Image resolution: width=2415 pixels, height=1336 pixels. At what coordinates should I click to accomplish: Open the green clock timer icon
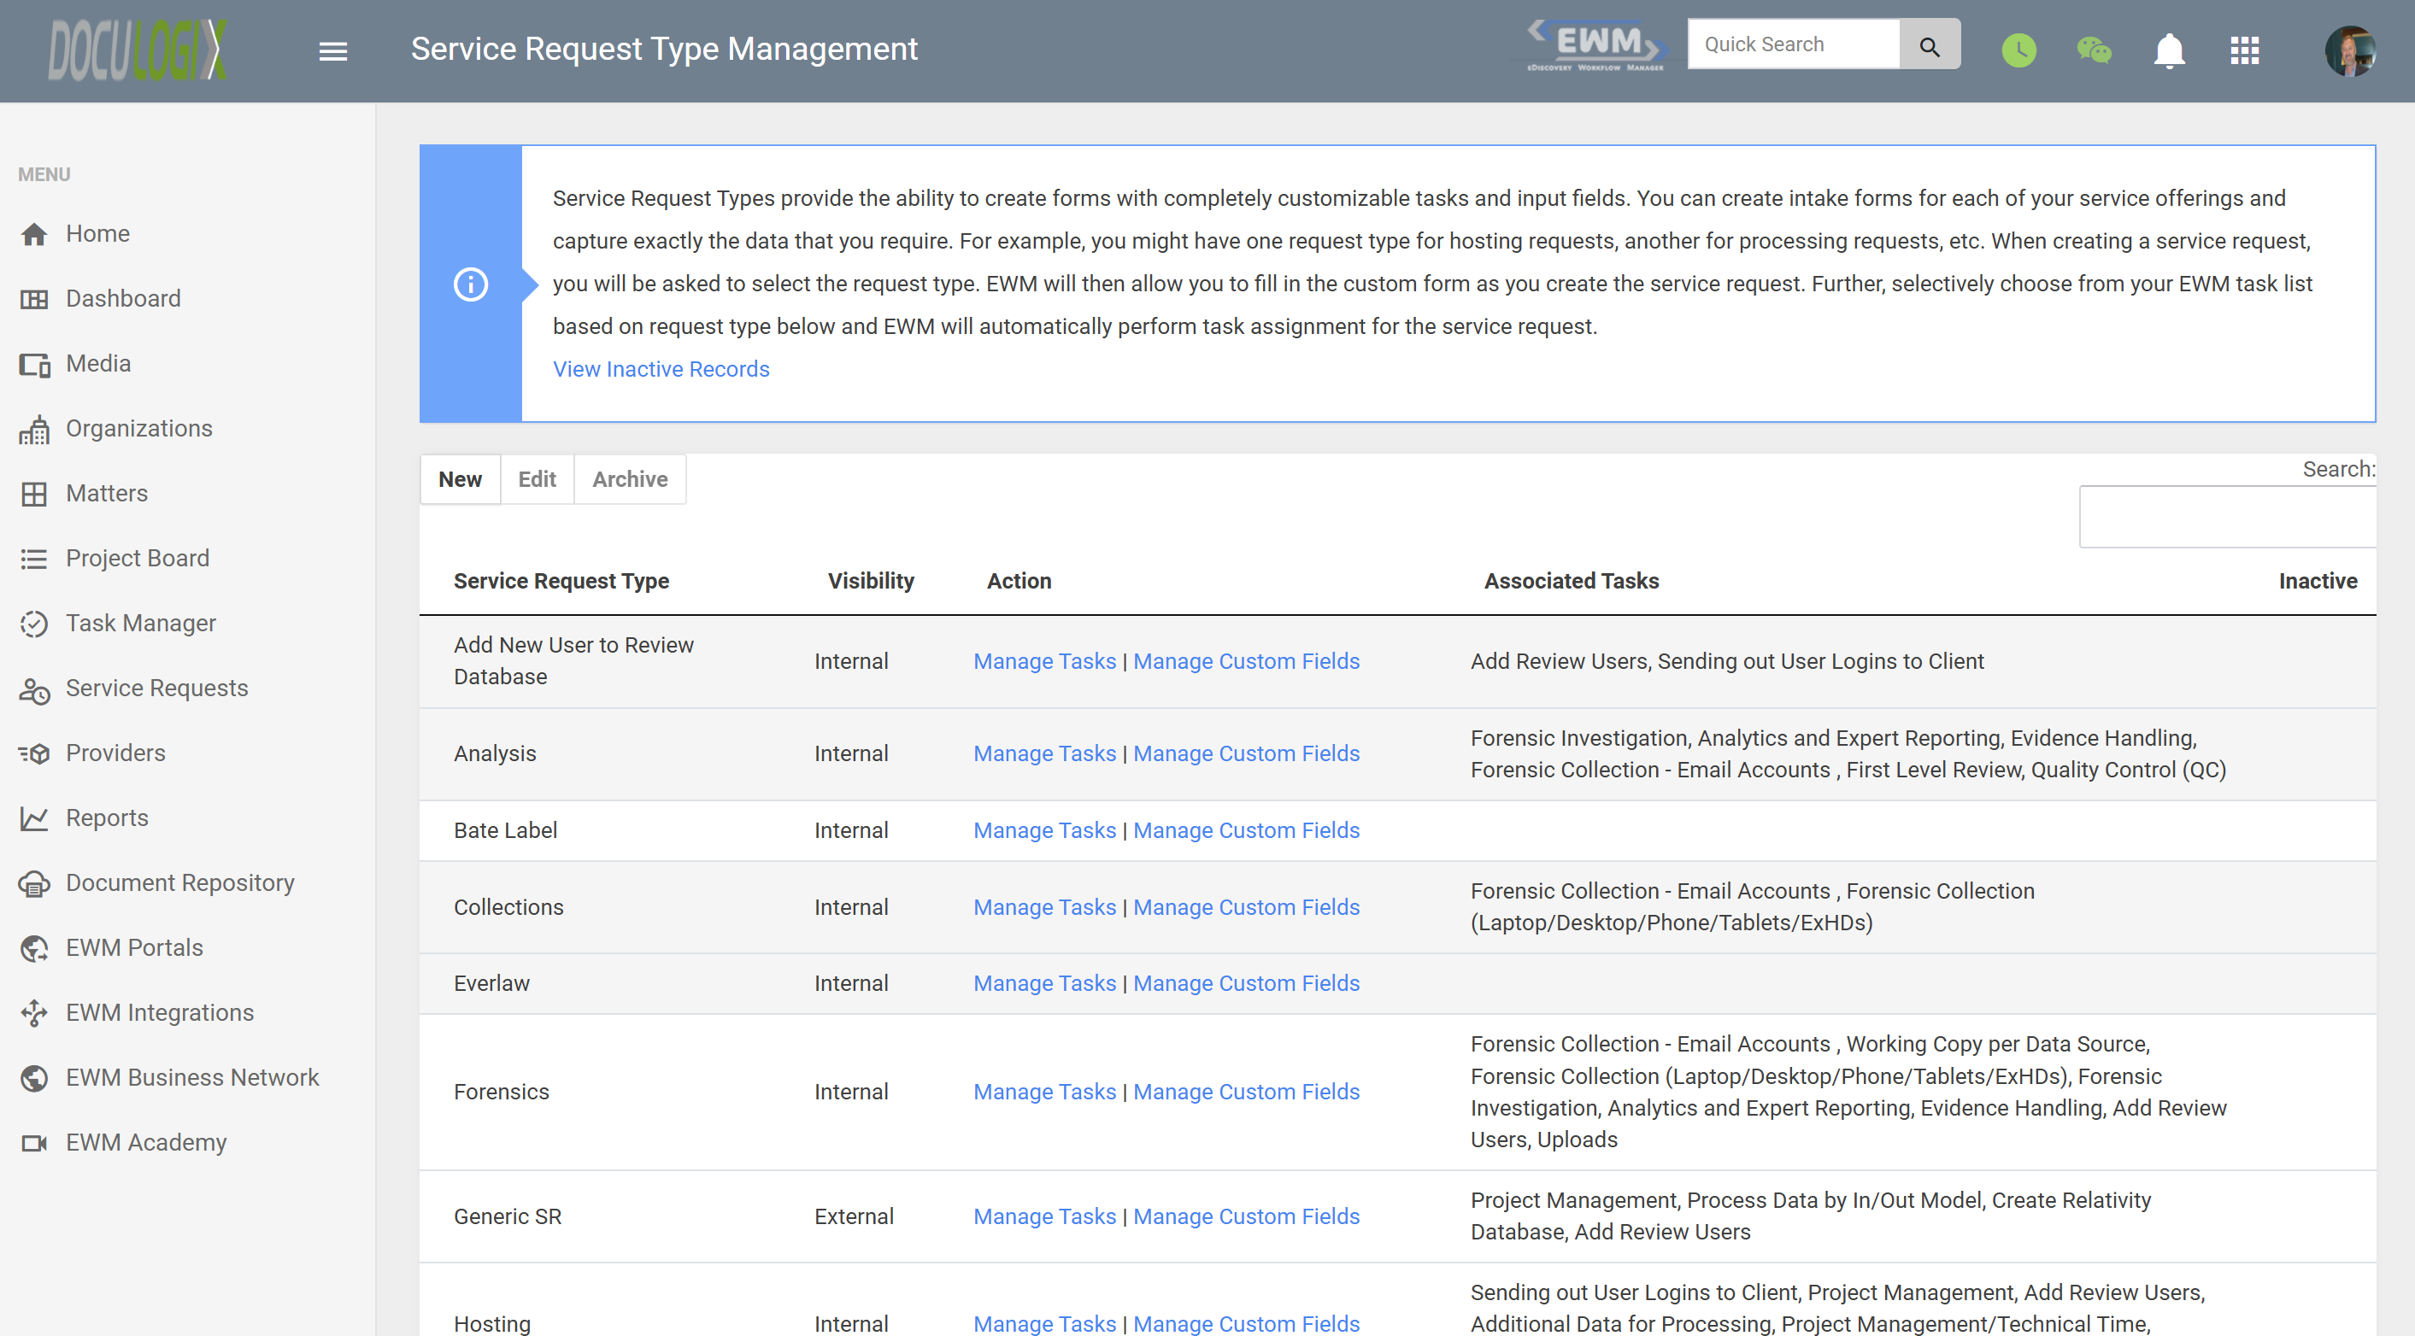(x=2018, y=50)
